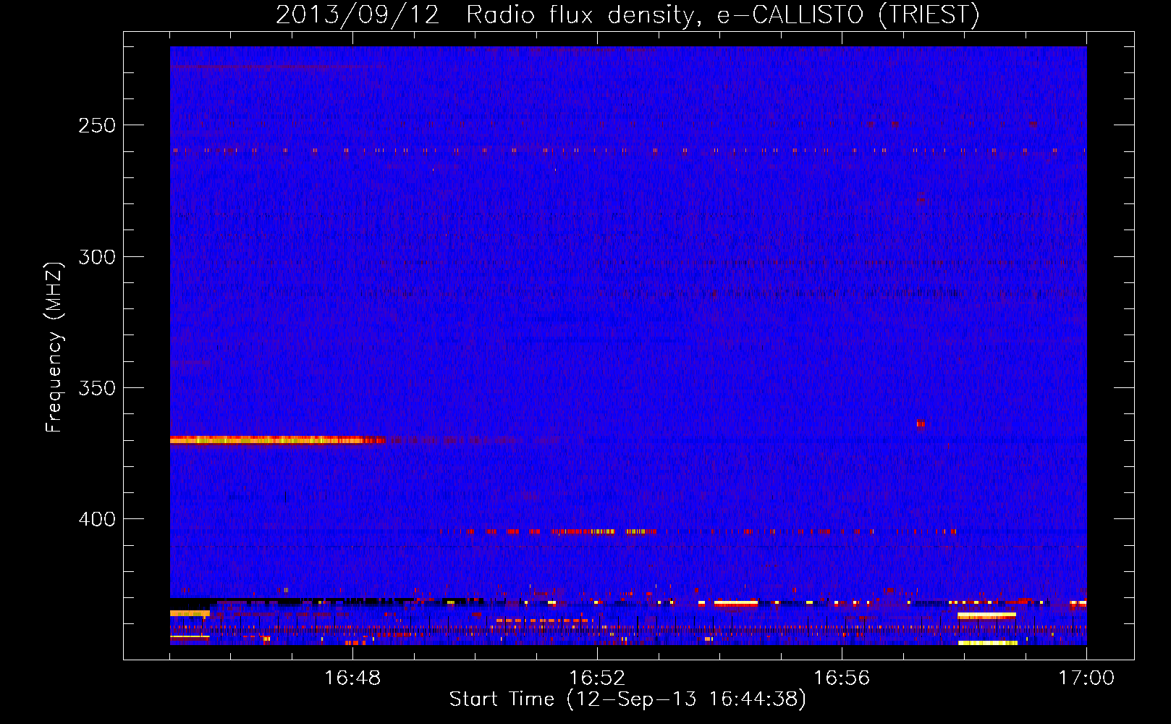Click the 400 frequency tick label
1171x724 pixels.
(97, 519)
